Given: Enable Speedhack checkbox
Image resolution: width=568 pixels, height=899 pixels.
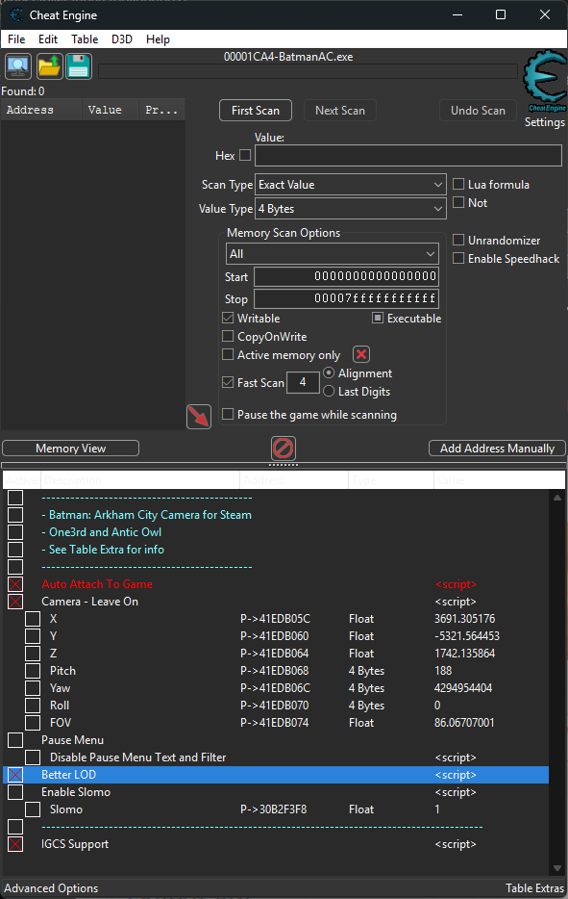Looking at the screenshot, I should [458, 258].
